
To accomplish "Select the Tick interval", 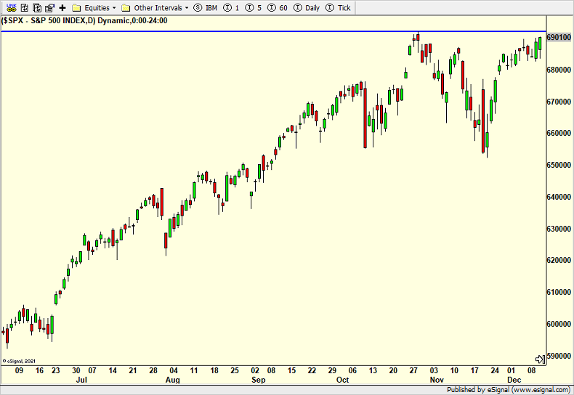I will click(x=339, y=8).
